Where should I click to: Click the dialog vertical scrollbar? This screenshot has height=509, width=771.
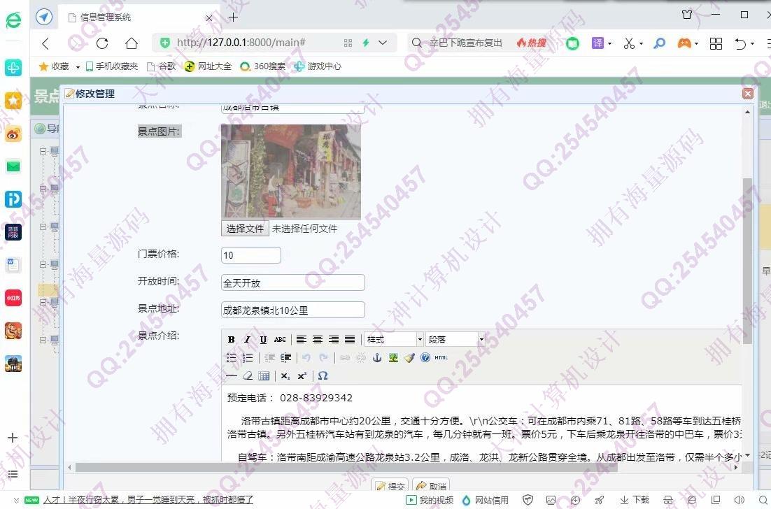tap(747, 260)
